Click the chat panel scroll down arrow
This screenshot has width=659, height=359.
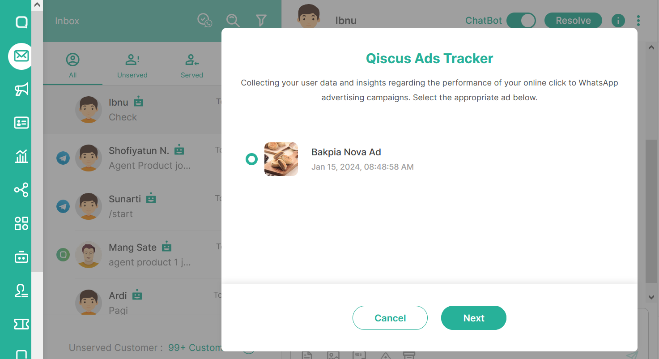click(x=651, y=297)
